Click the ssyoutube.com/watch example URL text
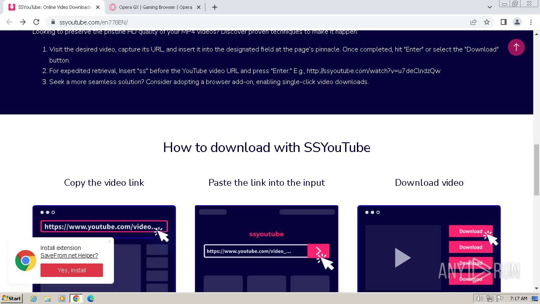 tap(373, 71)
